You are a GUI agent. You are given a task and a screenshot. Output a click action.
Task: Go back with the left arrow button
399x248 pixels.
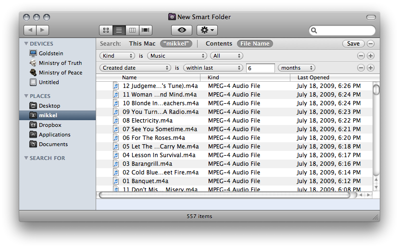coord(30,30)
